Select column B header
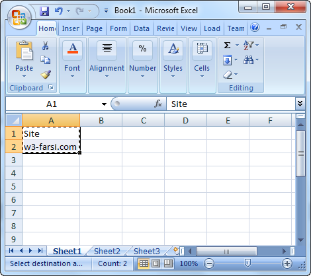 [x=101, y=120]
